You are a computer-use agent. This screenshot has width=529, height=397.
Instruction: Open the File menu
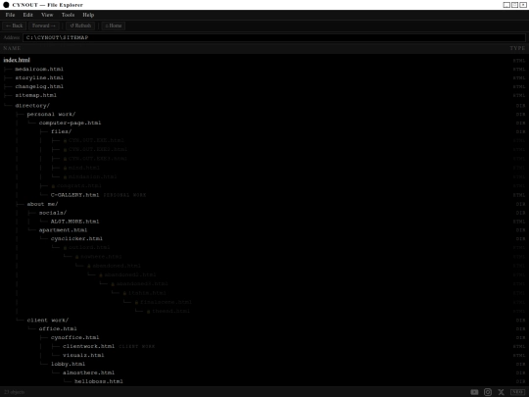[x=10, y=15]
